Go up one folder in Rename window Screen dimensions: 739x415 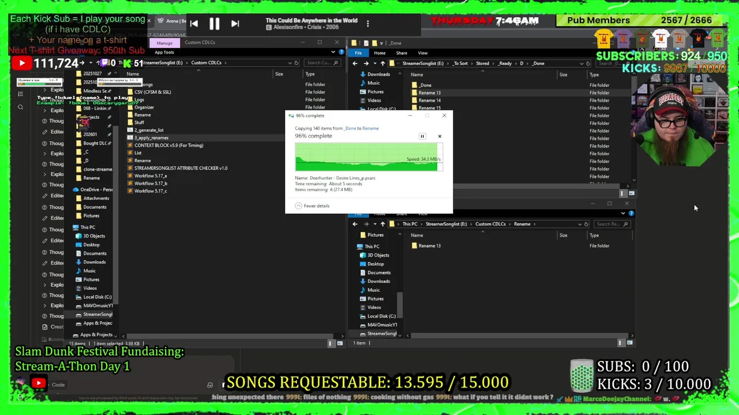[x=382, y=224]
